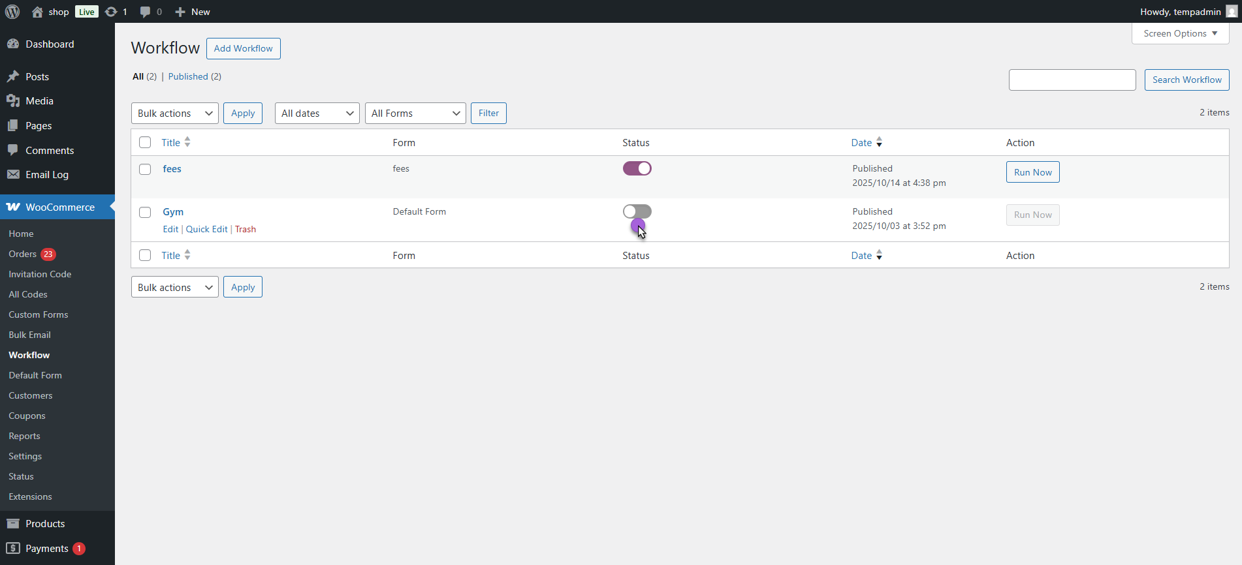
Task: Expand the All dates filter dropdown
Action: 317,114
